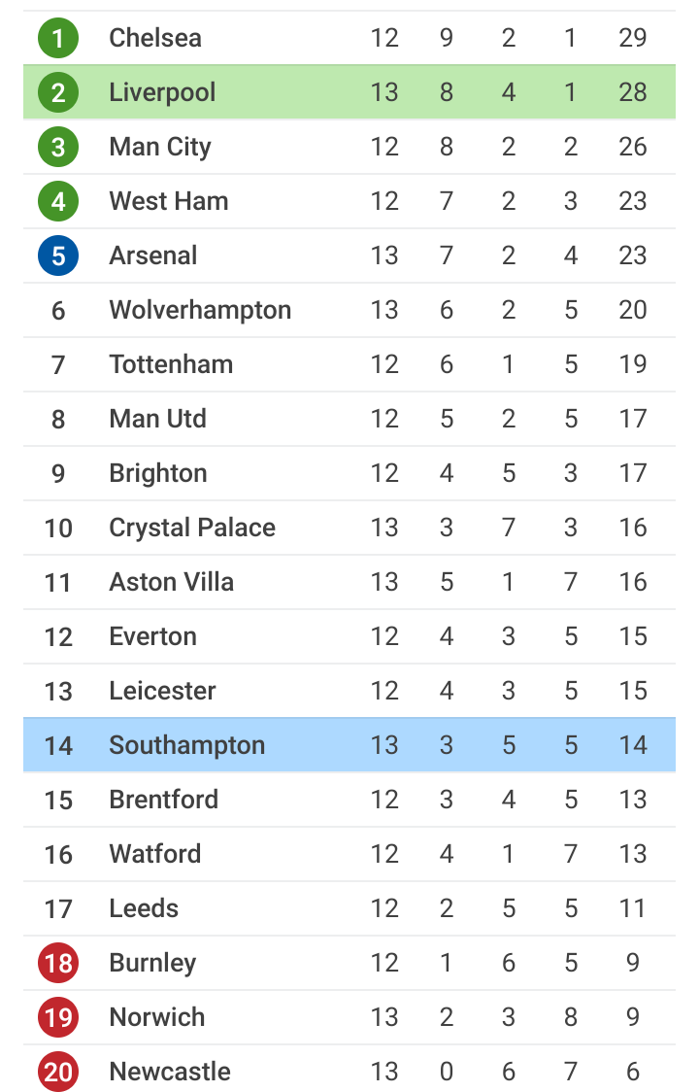The image size is (699, 1092).
Task: Open the Wolverhampton team name
Action: coord(200,311)
